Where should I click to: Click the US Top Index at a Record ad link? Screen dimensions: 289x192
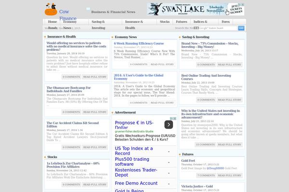[133, 151]
